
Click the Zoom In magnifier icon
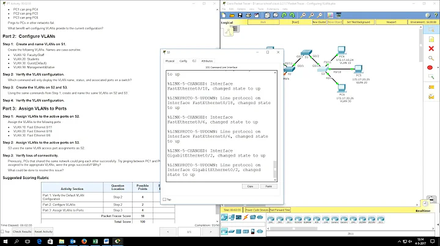[x=302, y=15]
